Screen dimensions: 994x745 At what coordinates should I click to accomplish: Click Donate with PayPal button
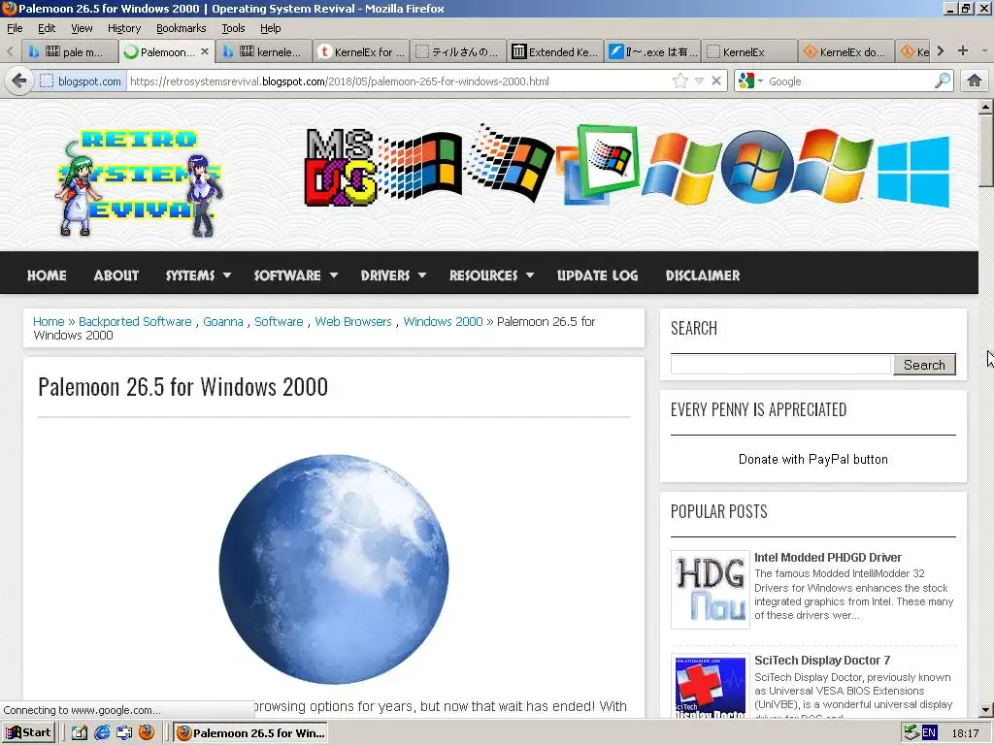click(x=812, y=459)
